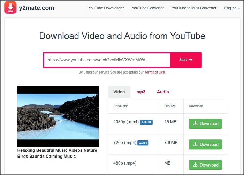Viewport: 244px width, 175px height.
Task: Download the 720p mp4 video
Action: pos(205,144)
